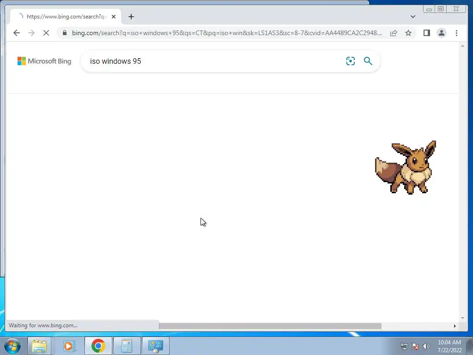Open Action Center flag icon
473x355 pixels.
click(x=415, y=346)
